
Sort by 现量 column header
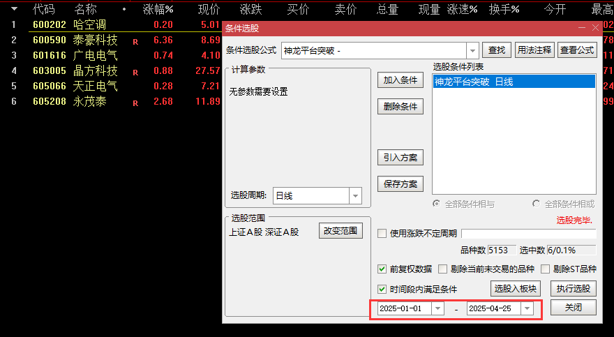coord(429,8)
